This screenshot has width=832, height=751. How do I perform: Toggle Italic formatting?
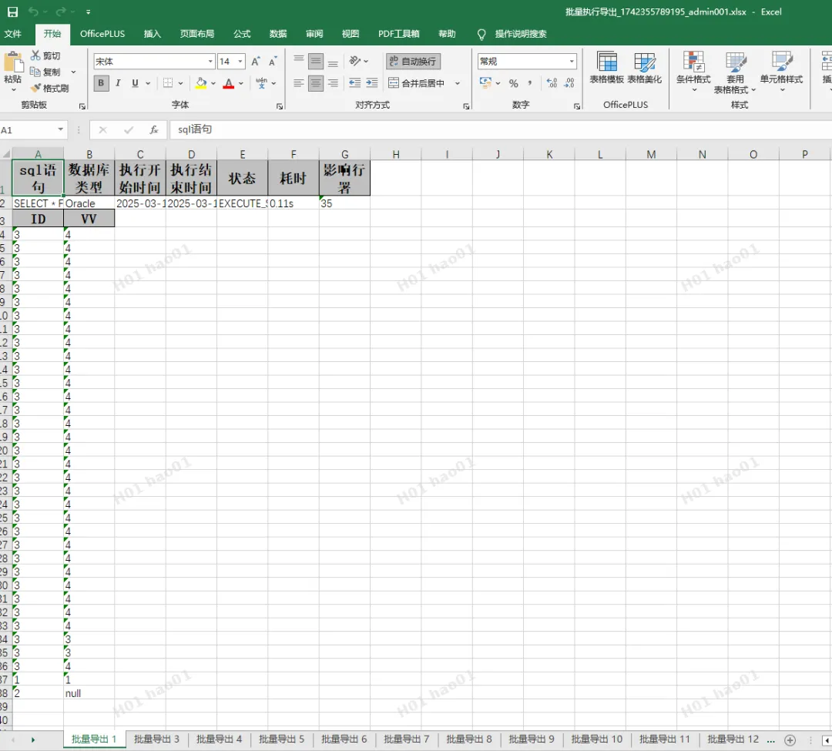(119, 83)
